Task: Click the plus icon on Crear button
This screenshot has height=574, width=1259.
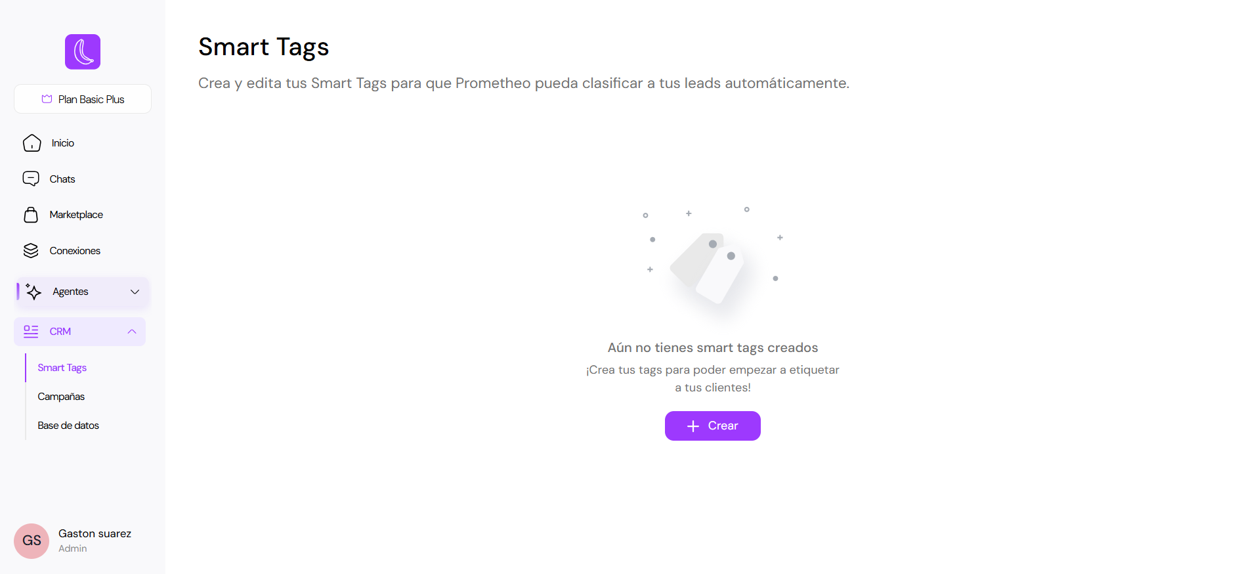Action: 693,426
